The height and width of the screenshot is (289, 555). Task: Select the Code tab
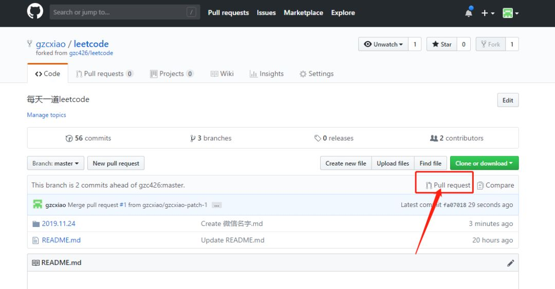[47, 73]
